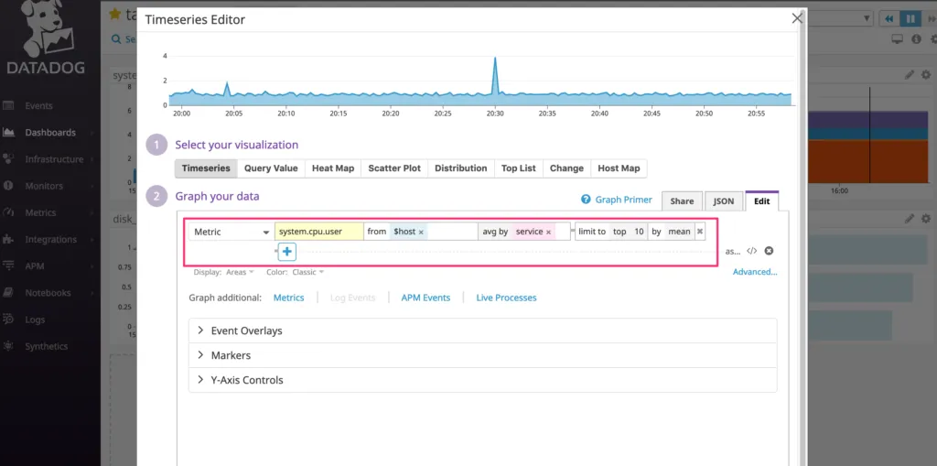Screen dimensions: 937x466
Task: Click the 'as...' alias option
Action: (x=733, y=251)
